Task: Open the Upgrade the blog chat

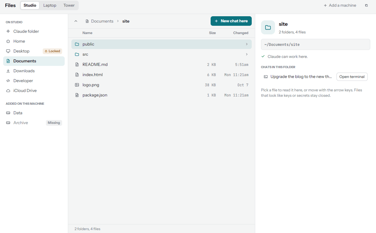Action: coord(301,77)
